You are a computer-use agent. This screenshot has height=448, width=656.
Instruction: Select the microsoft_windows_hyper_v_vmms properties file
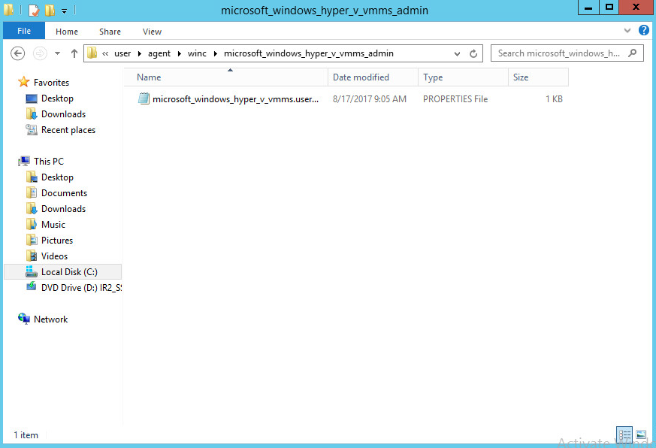point(235,99)
